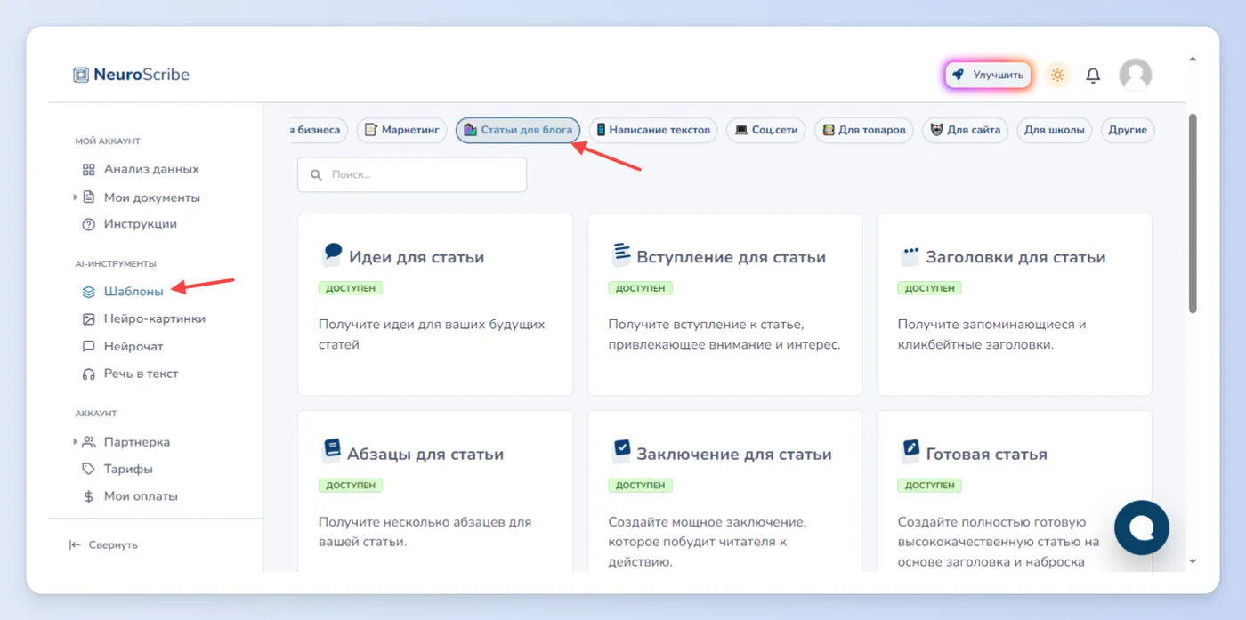The height and width of the screenshot is (620, 1246).
Task: Click the Шаблоны layers icon
Action: (x=88, y=291)
